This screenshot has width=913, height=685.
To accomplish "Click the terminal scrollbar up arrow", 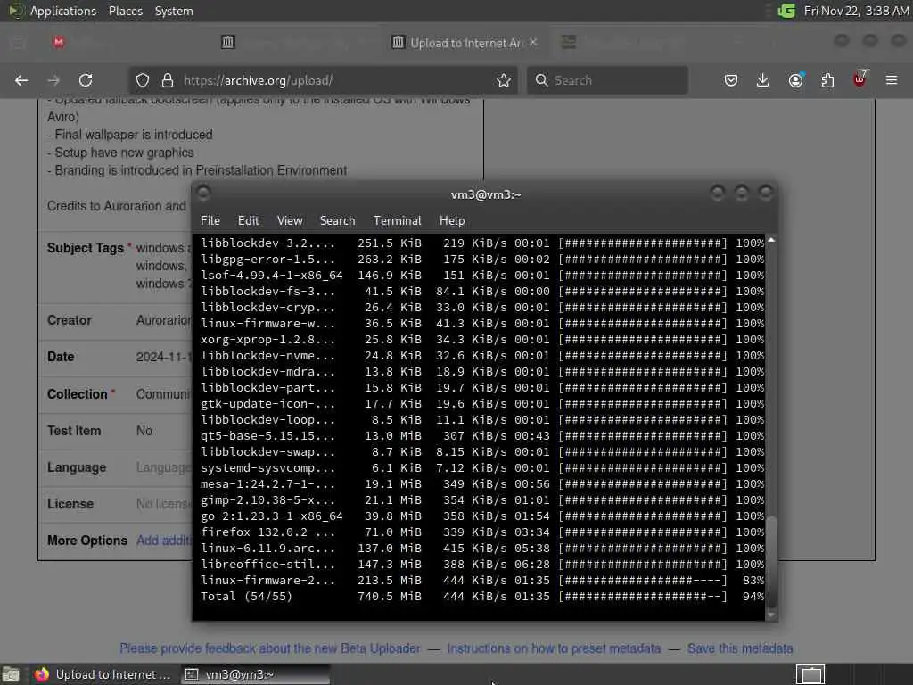I will [771, 240].
